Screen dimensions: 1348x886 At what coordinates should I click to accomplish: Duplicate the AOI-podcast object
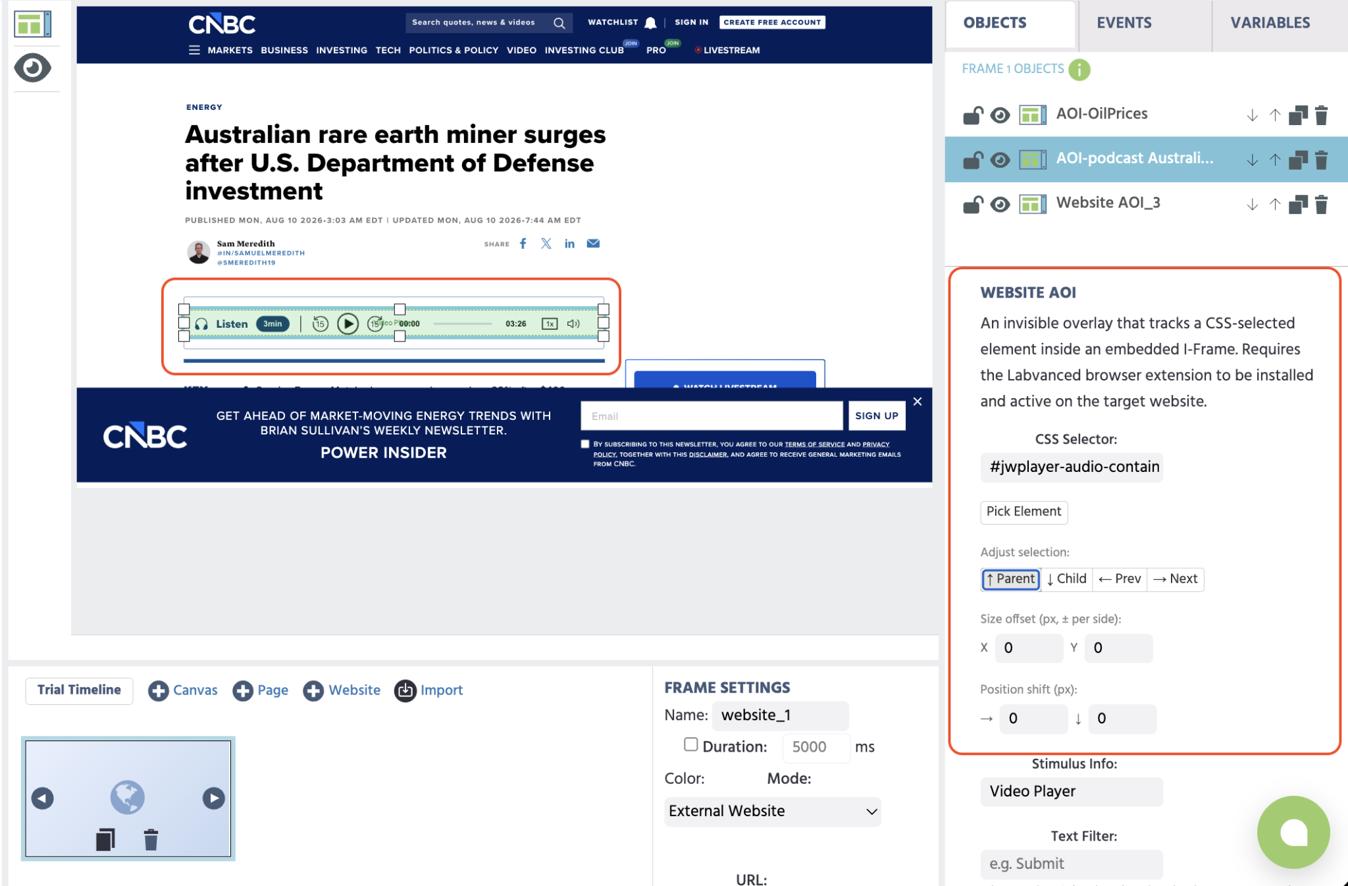click(1298, 160)
